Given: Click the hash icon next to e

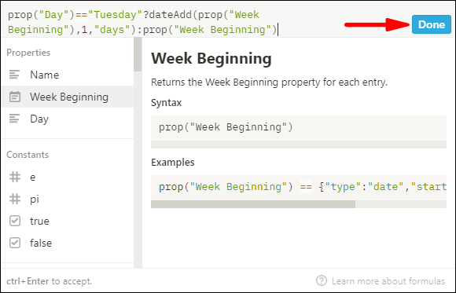Looking at the screenshot, I should coord(15,177).
